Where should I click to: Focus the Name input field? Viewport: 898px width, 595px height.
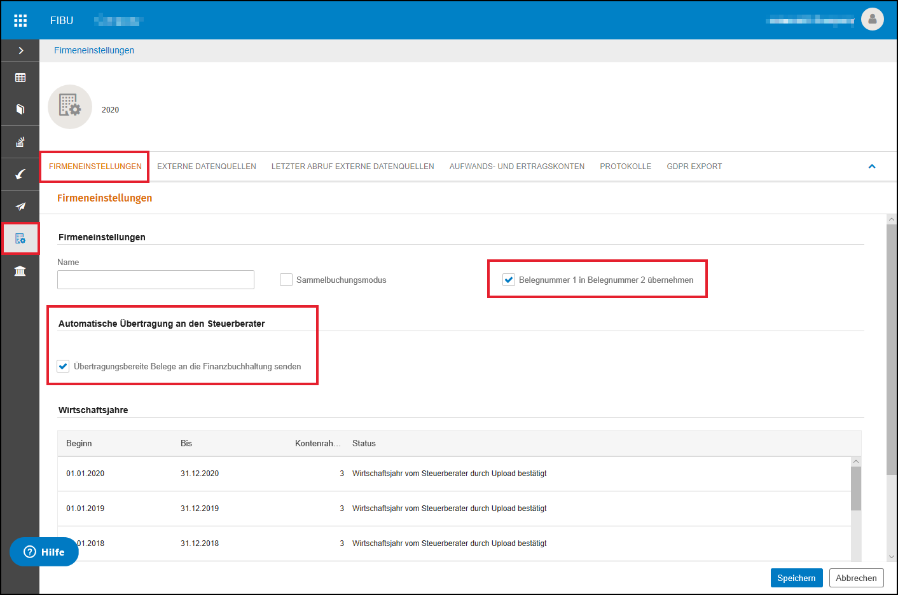click(x=156, y=280)
